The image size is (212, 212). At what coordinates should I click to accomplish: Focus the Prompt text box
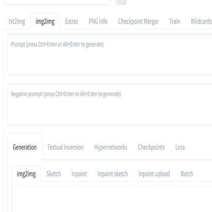coord(110,55)
